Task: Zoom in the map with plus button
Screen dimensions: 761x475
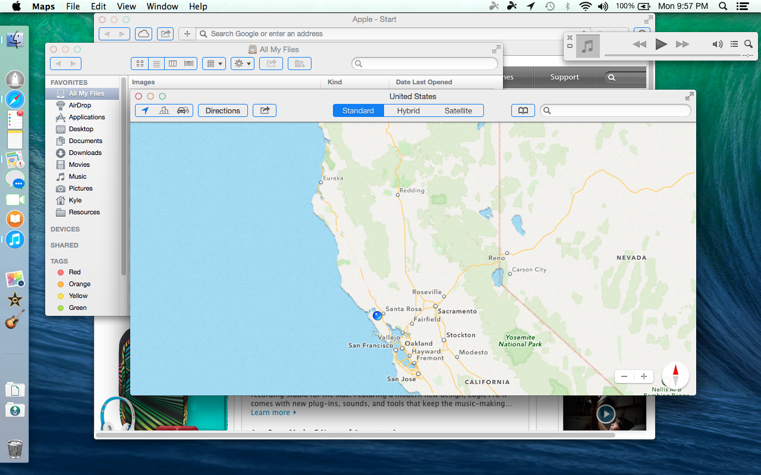Action: tap(644, 376)
